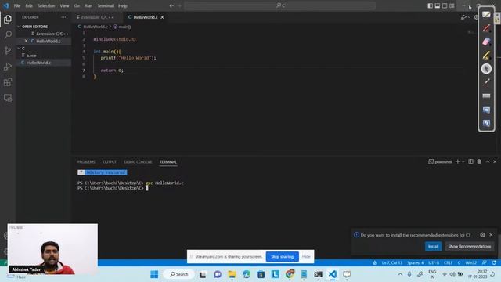Click the bottom window-switch annotation icon
Screen dimensions: 501x282
(x=486, y=123)
